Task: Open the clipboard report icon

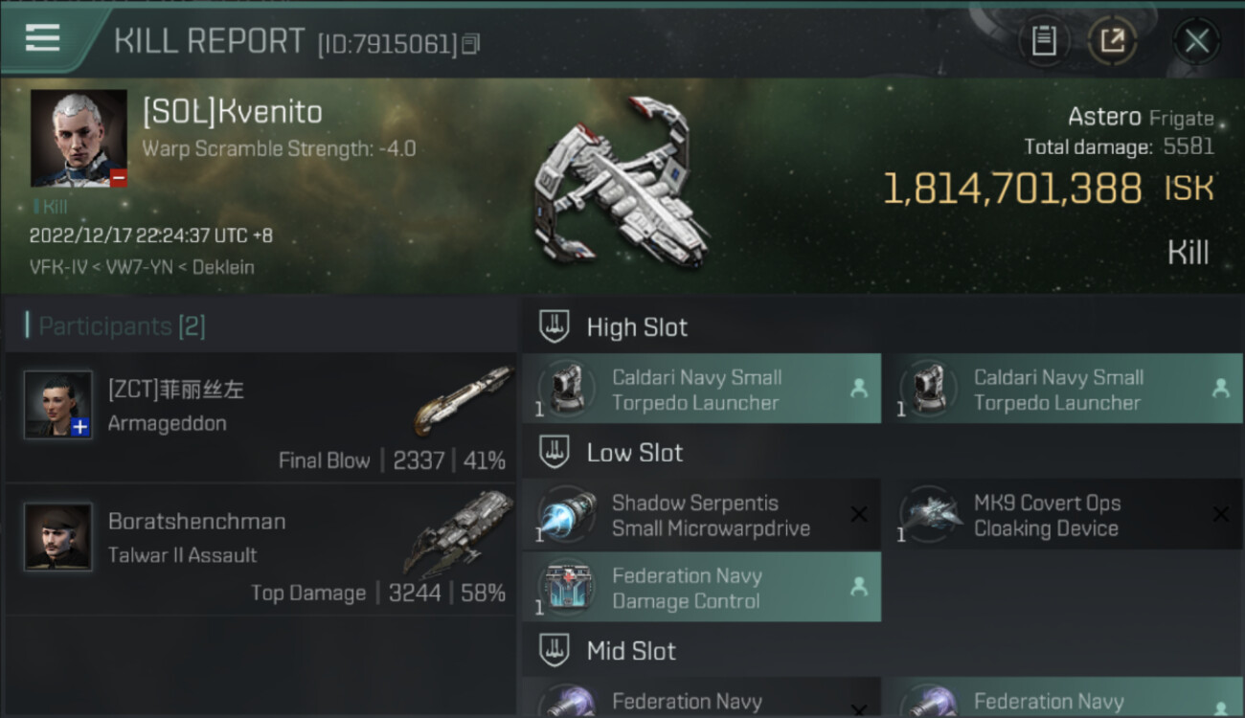Action: click(x=1044, y=41)
